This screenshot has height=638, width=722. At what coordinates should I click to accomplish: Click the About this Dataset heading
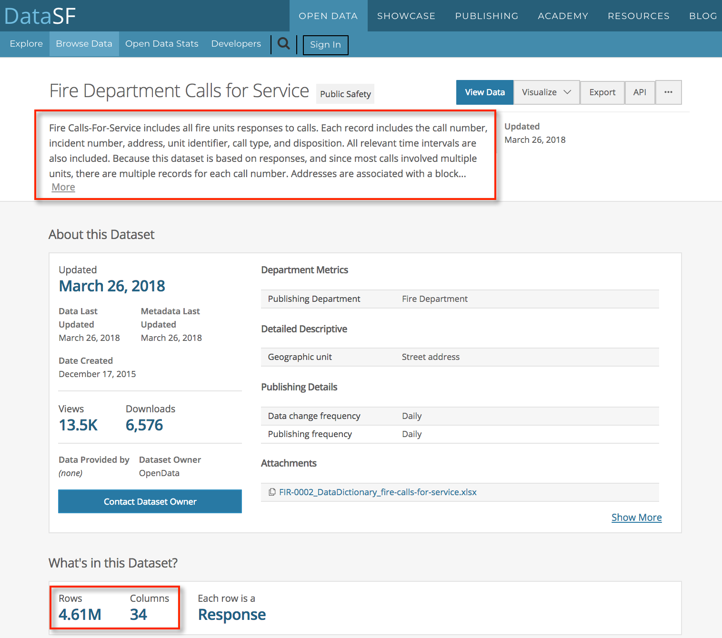coord(101,234)
